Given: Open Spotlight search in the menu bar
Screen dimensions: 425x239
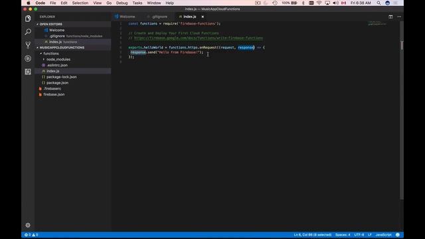Looking at the screenshot, I should coord(379,3).
